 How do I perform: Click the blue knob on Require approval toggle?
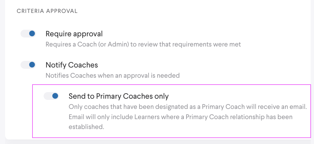tap(32, 34)
